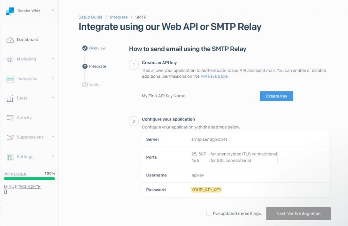Click the Templates layout icon

(x=10, y=79)
